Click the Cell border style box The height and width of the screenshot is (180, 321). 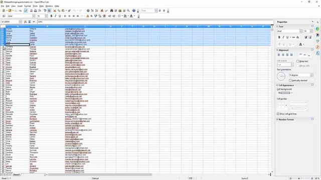click(x=281, y=105)
